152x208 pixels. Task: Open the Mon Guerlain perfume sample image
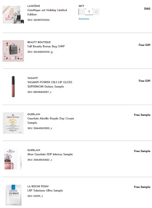(13, 159)
